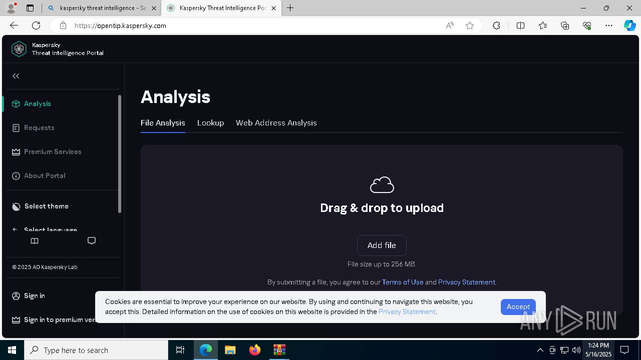641x360 pixels.
Task: Open a new browser tab
Action: pos(290,8)
